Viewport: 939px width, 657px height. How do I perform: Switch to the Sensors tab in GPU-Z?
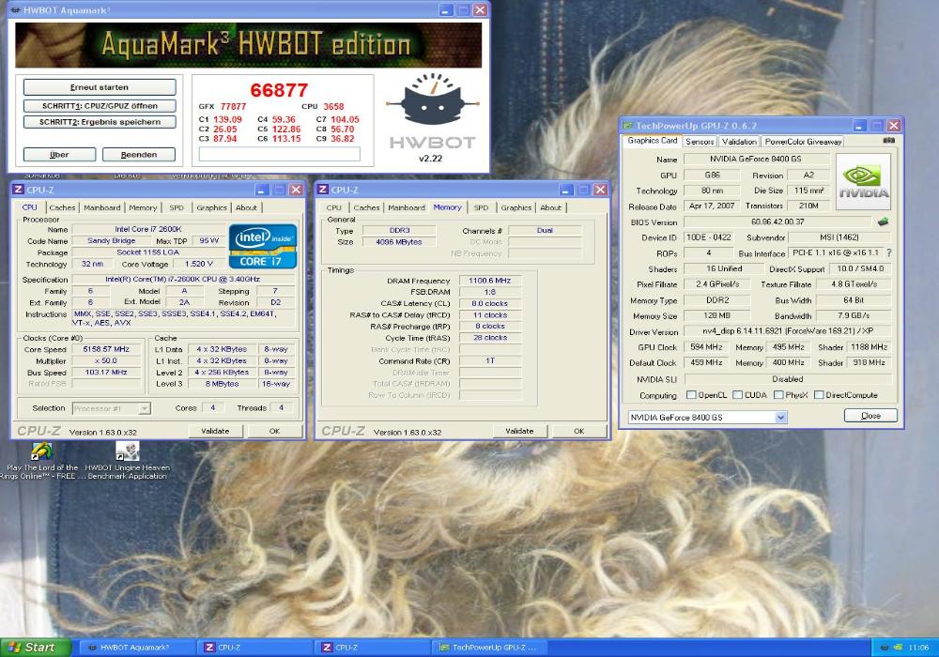(x=700, y=142)
